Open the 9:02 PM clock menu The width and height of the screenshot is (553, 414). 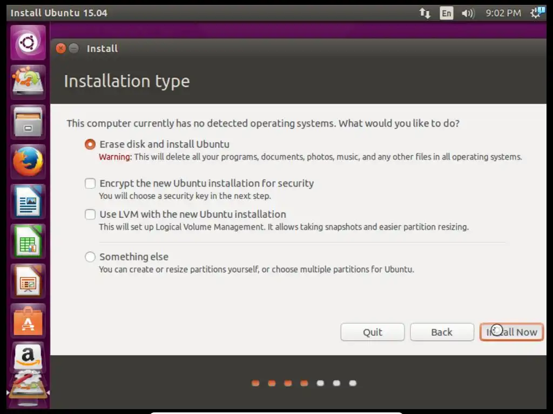(503, 13)
